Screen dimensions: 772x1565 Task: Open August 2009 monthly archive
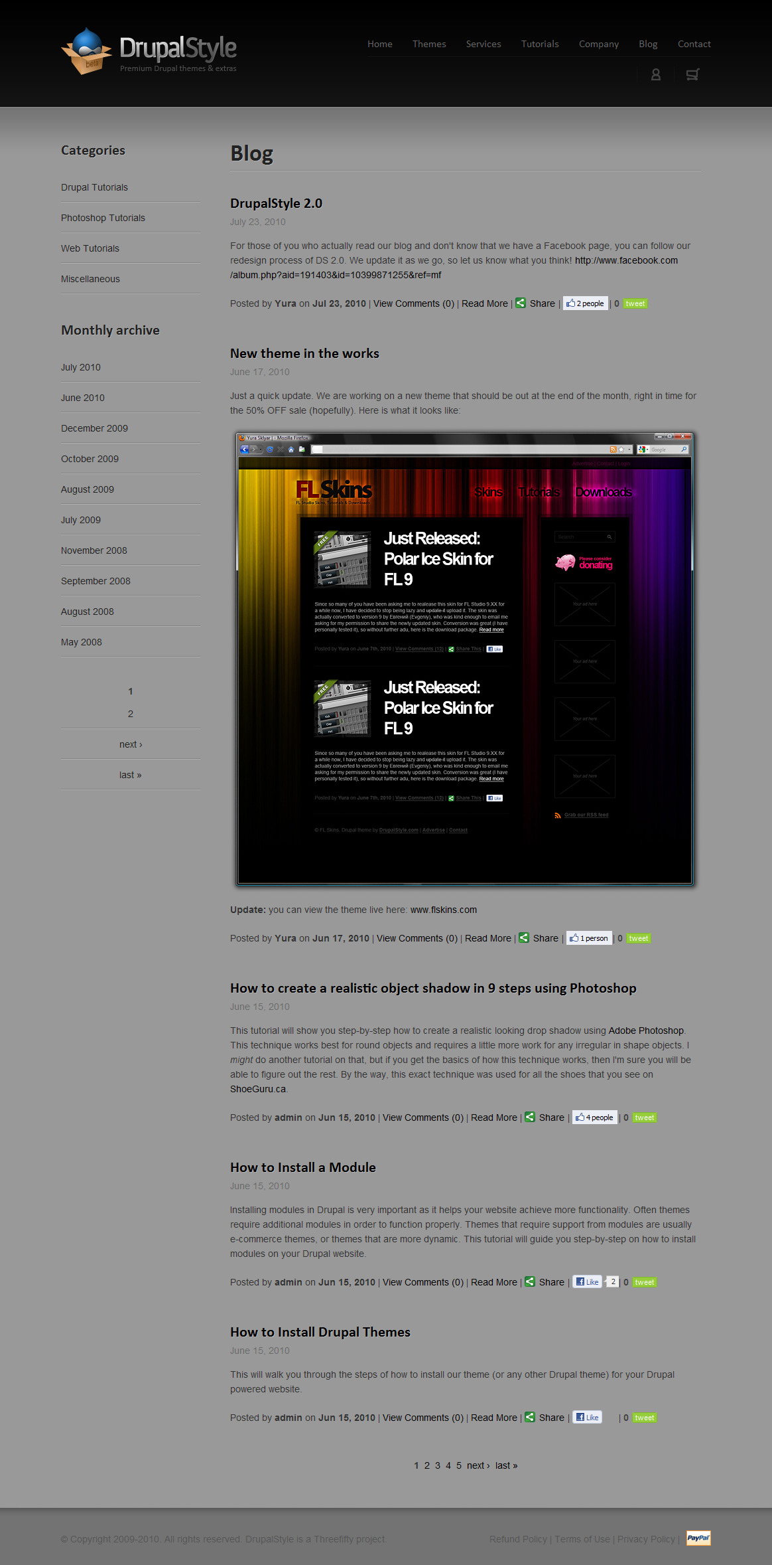coord(88,489)
